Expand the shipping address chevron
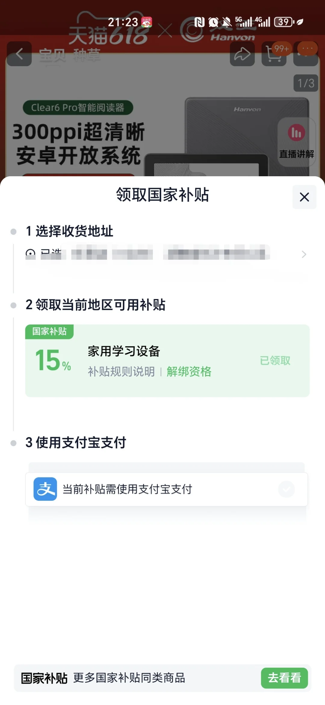The width and height of the screenshot is (325, 705). (304, 254)
